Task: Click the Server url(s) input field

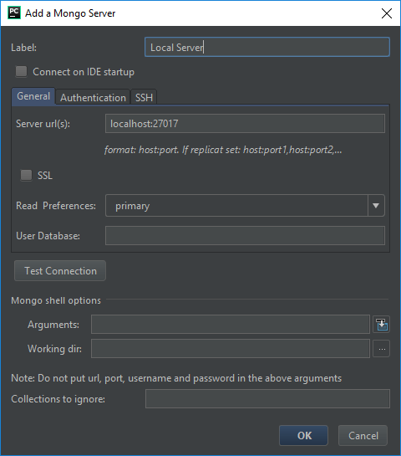Action: pos(245,124)
